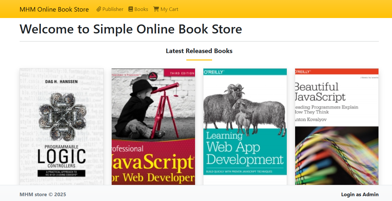Click Login as Admin link
392x201 pixels.
(360, 194)
